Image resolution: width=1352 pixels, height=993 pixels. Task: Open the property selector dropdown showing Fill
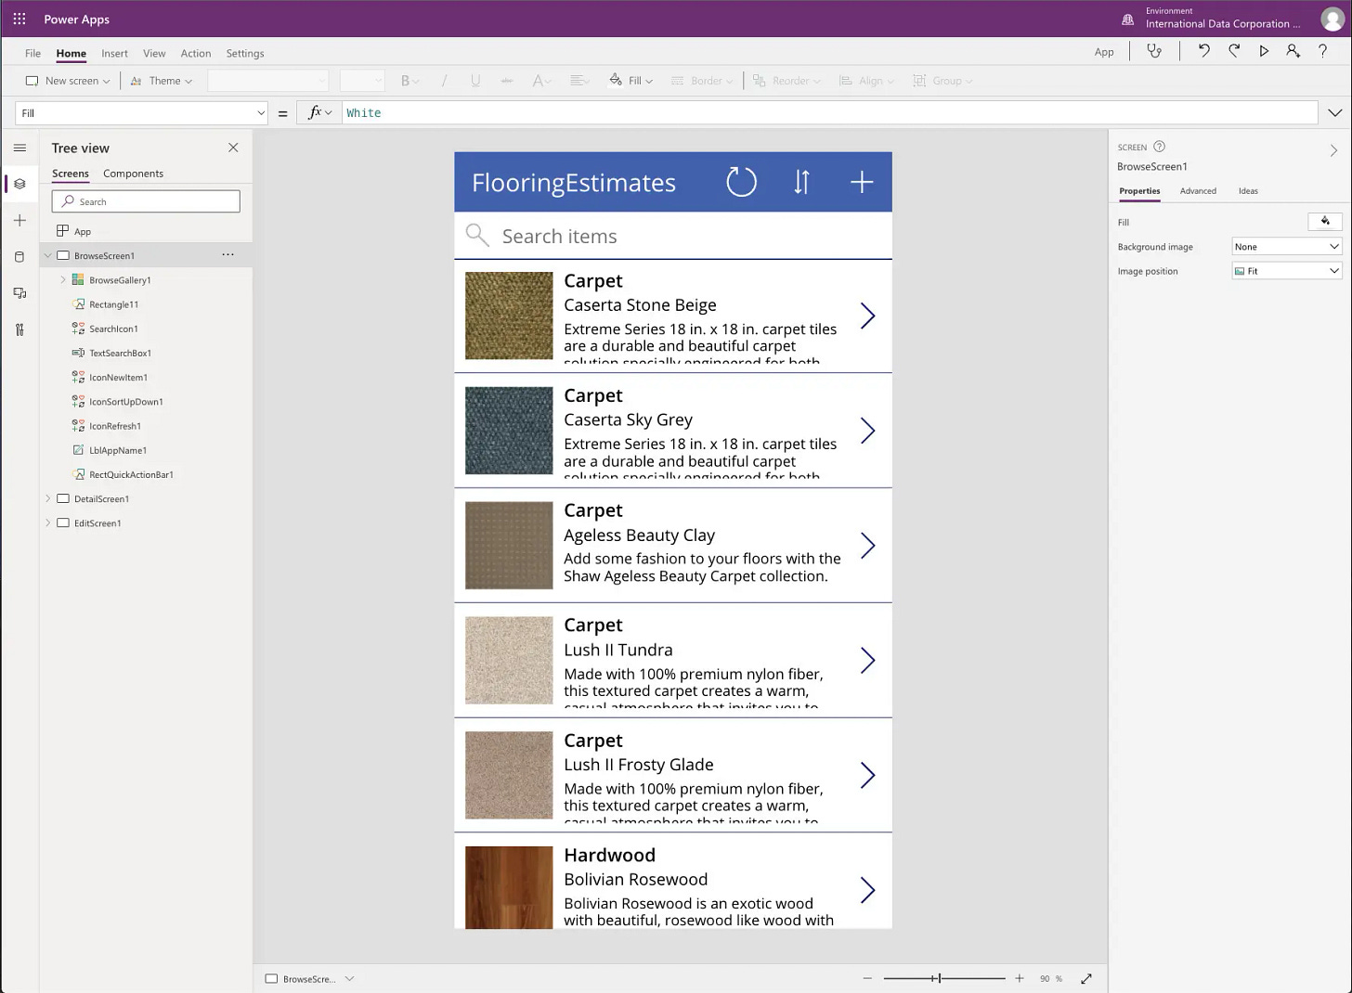tap(142, 113)
